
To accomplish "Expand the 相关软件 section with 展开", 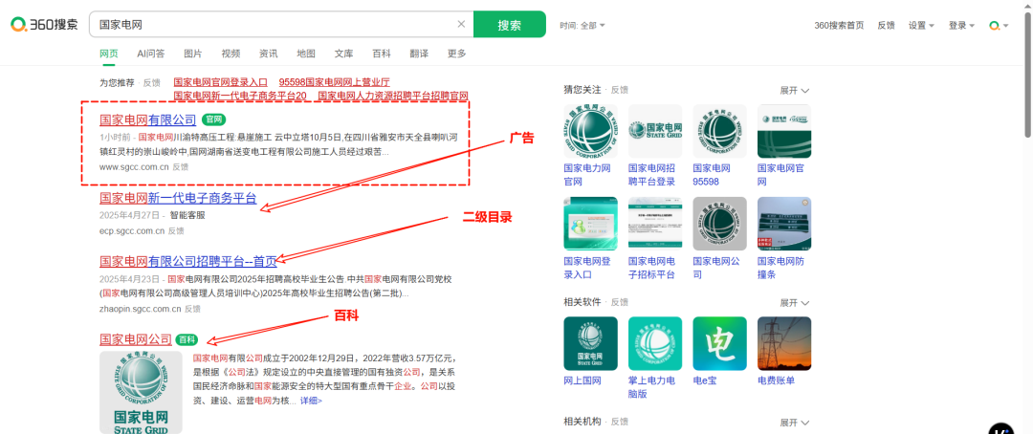I will click(795, 303).
